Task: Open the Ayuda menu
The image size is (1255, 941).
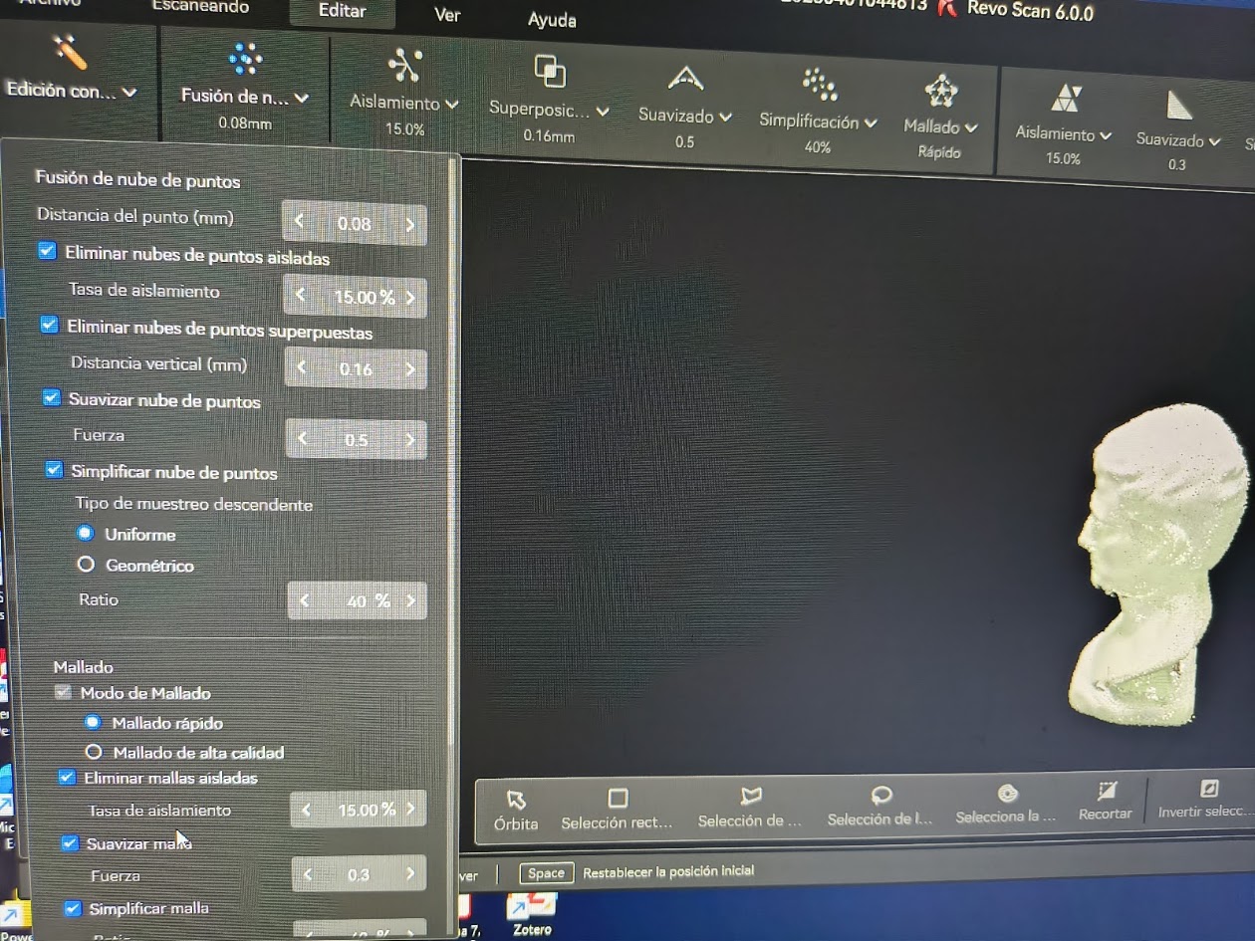Action: 552,20
